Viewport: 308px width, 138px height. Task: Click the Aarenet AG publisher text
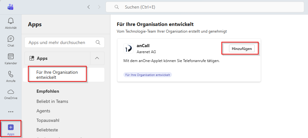pos(146,52)
